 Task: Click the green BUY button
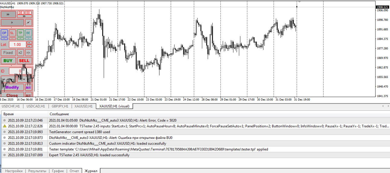pos(8,60)
